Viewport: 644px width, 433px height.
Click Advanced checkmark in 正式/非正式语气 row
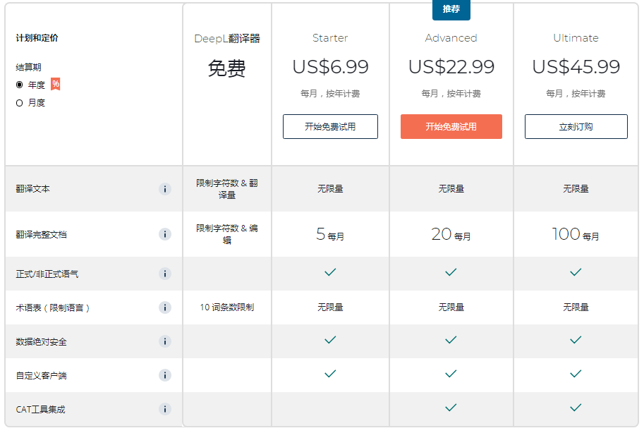point(451,272)
